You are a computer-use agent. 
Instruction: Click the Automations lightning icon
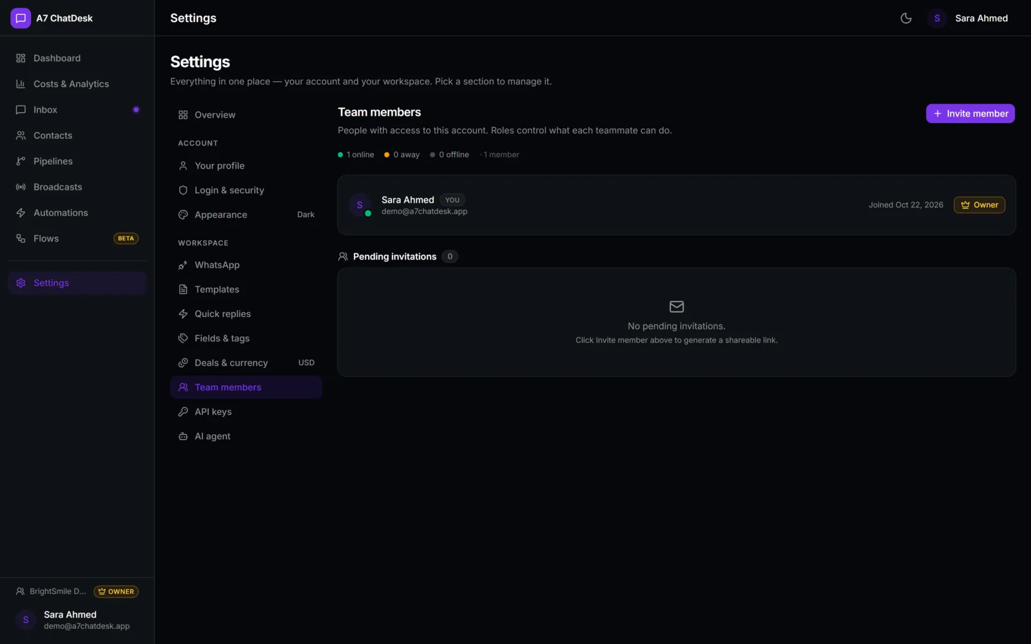[21, 213]
